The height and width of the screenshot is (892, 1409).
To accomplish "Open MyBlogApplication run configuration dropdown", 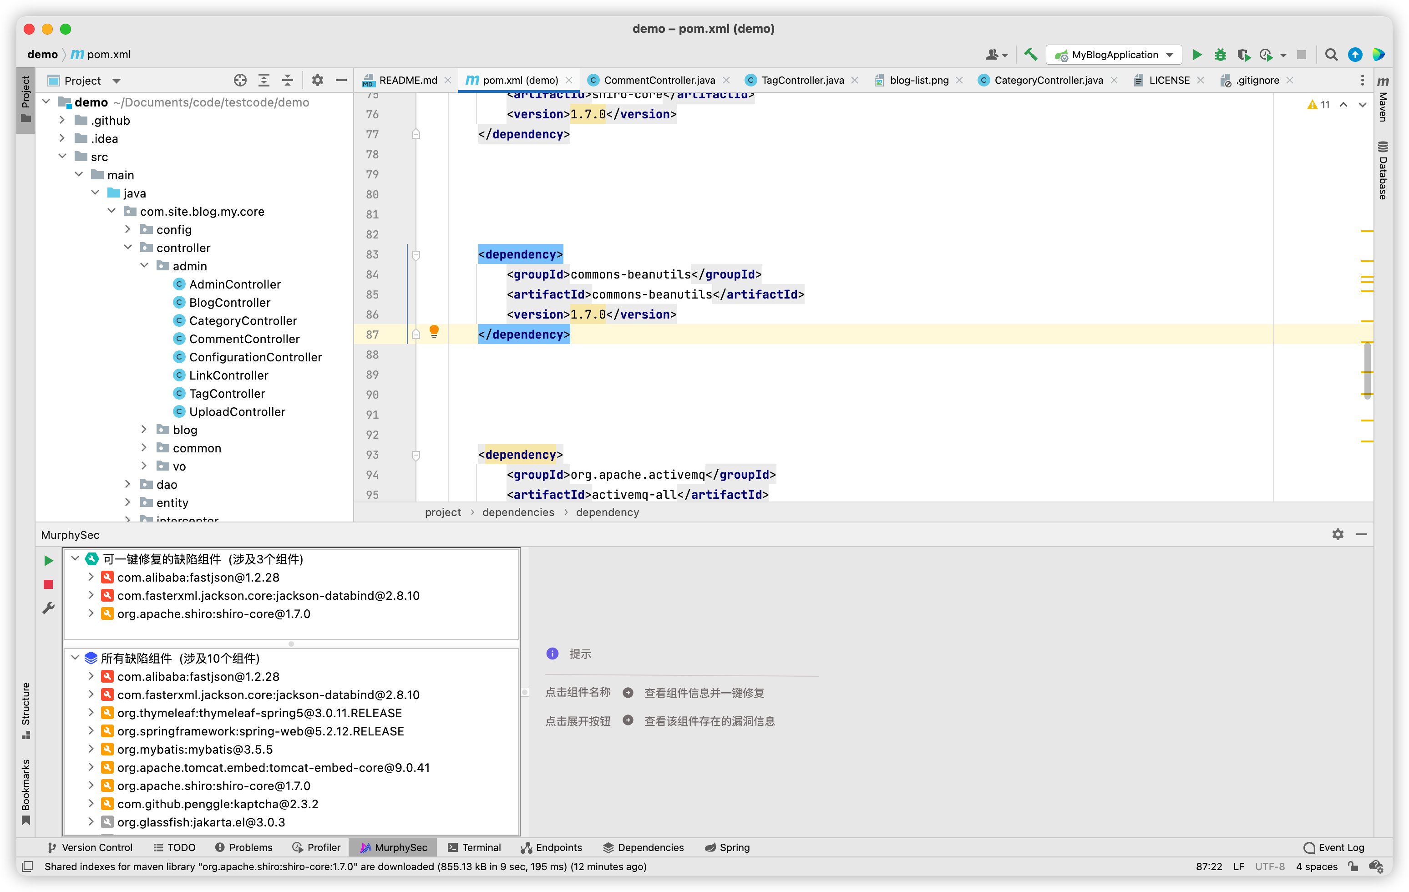I will pos(1114,55).
